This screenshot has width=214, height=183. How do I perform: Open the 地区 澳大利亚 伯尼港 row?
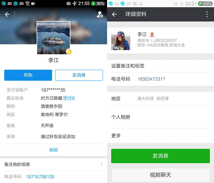(x=160, y=98)
